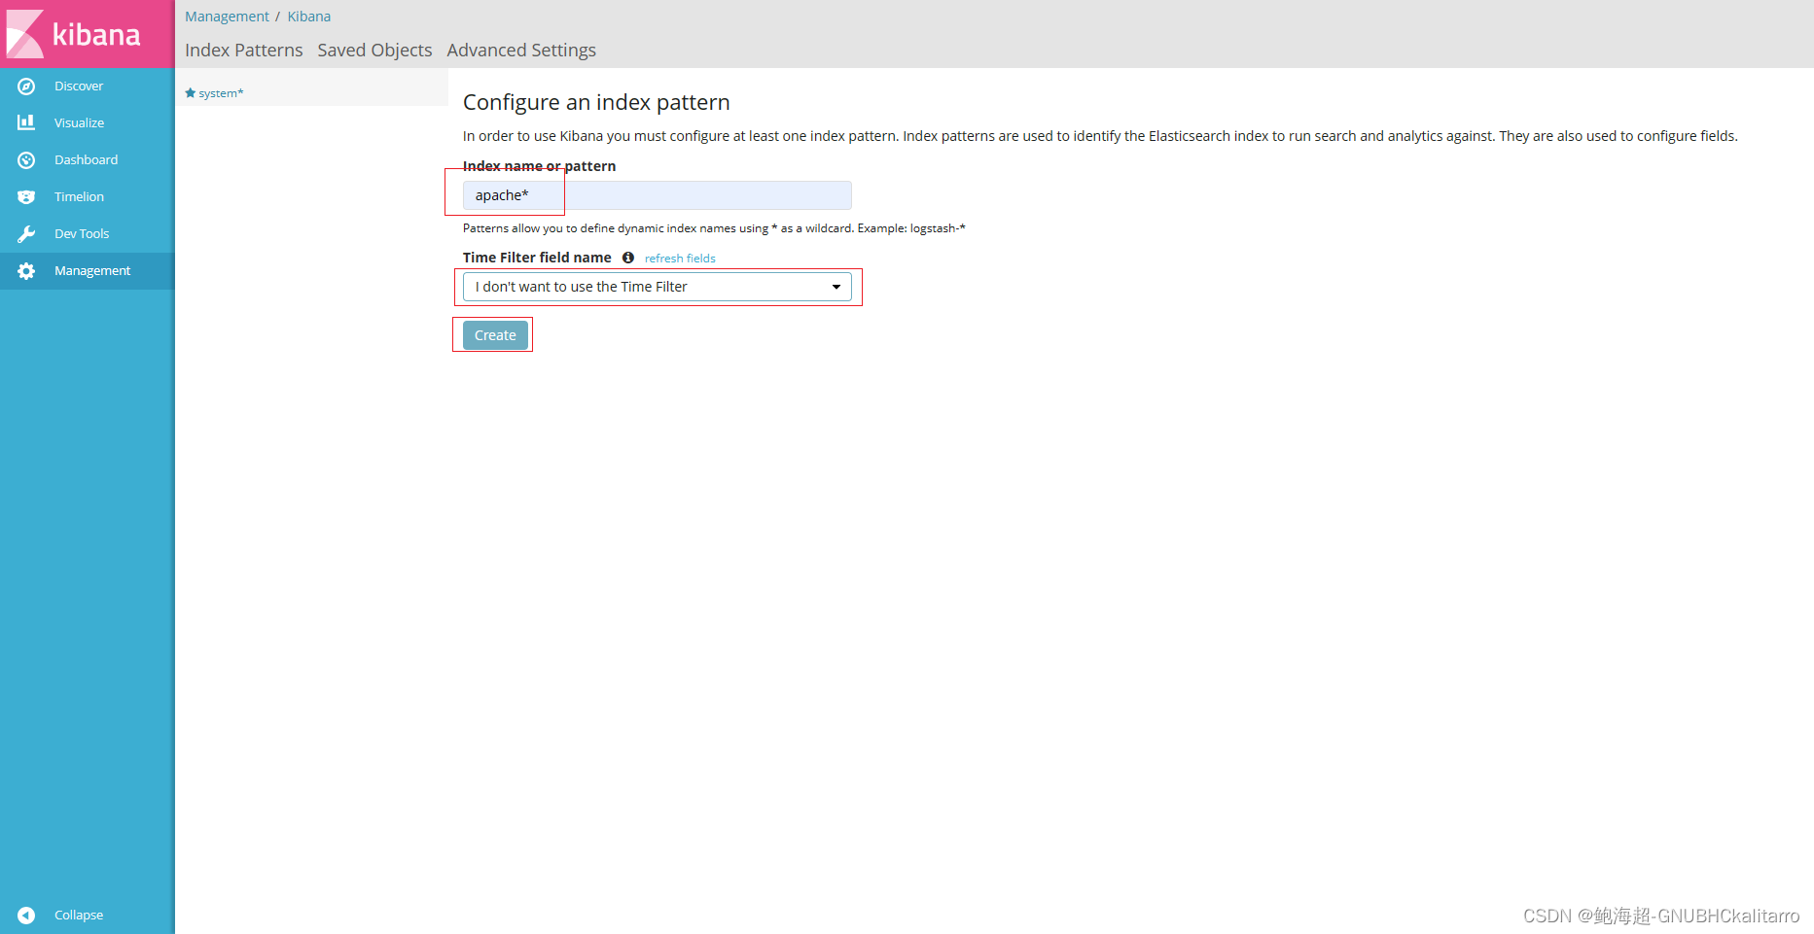Click the Kibana breadcrumb link
1814x934 pixels.
tap(308, 17)
